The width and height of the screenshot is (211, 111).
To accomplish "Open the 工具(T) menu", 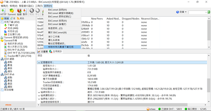I will [x=39, y=6].
